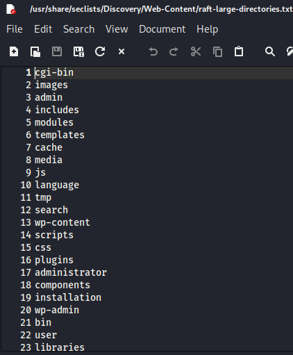The height and width of the screenshot is (355, 293).
Task: Click the line 'language'
Action: coord(57,185)
